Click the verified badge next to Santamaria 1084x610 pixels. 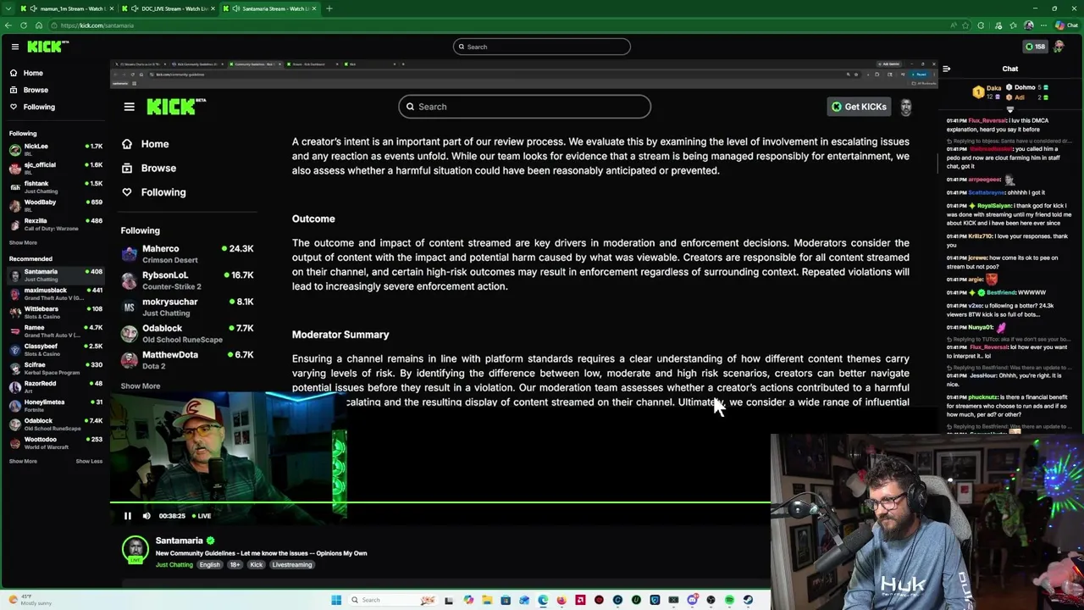(x=210, y=541)
